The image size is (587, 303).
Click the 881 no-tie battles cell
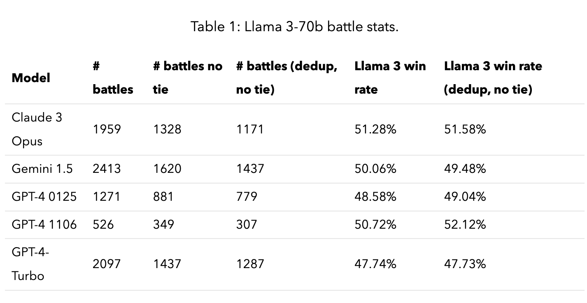163,196
